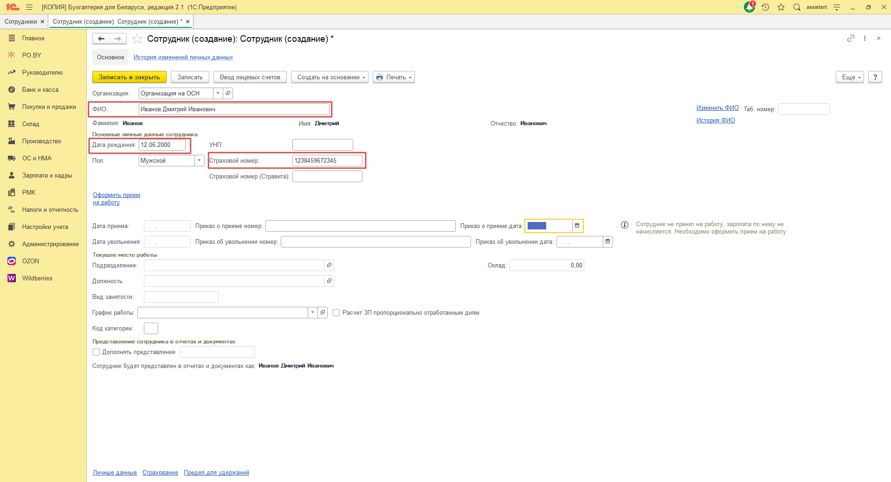Open the notifications bell icon
891x482 pixels.
[749, 7]
